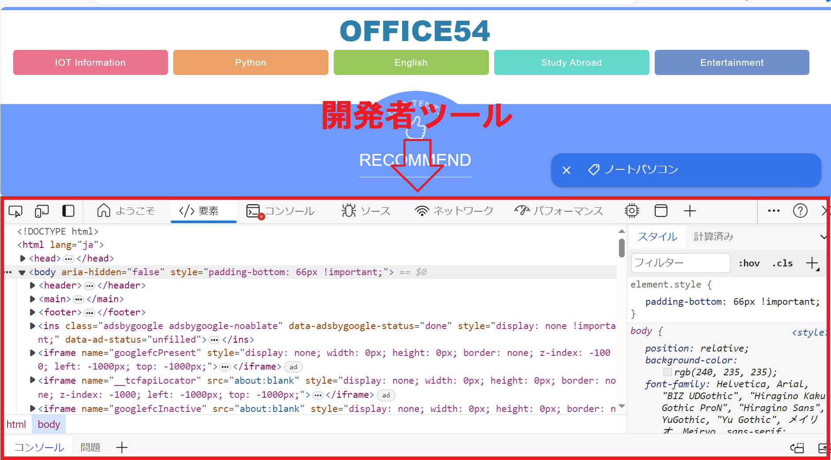Open DevTools three-dot customize menu
This screenshot has height=460, width=831.
pos(774,211)
